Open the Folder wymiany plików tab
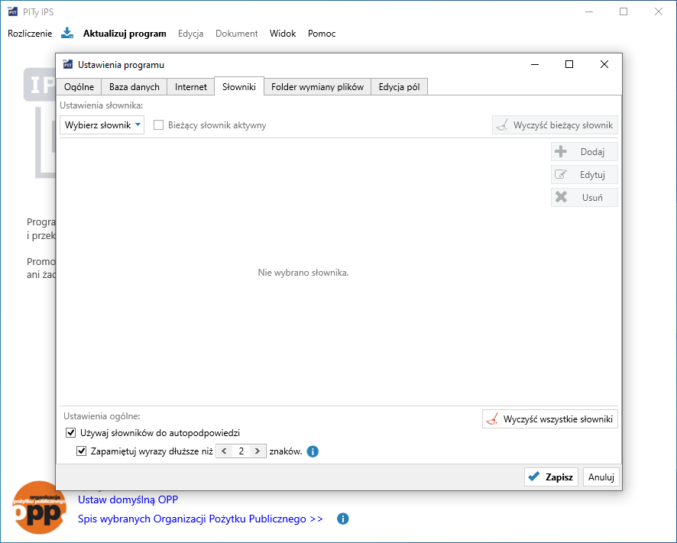Viewport: 677px width, 543px height. (x=317, y=87)
